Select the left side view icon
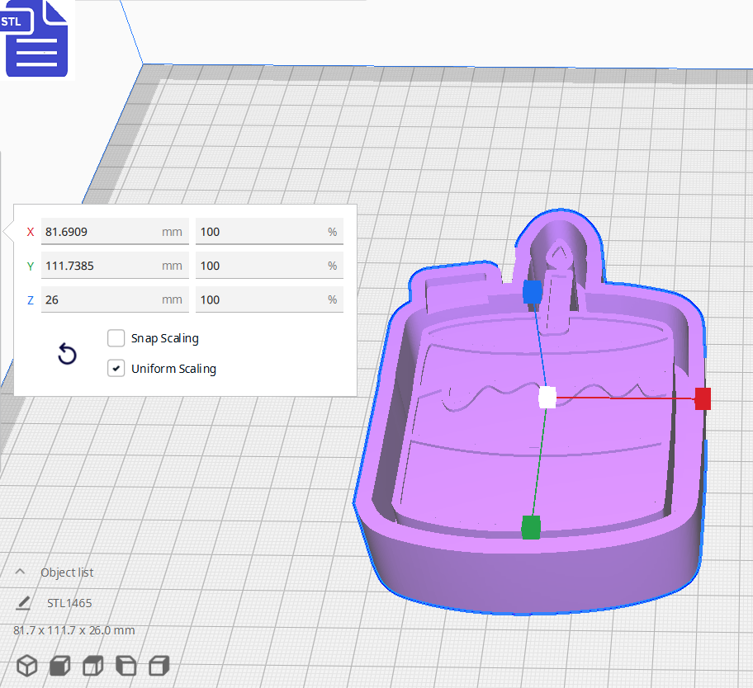The width and height of the screenshot is (753, 688). [x=125, y=666]
